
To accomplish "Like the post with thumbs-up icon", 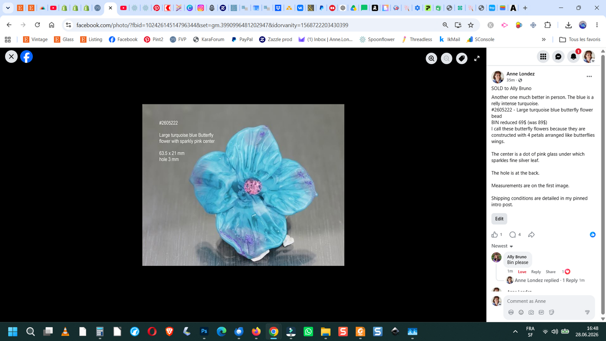I will coord(495,234).
